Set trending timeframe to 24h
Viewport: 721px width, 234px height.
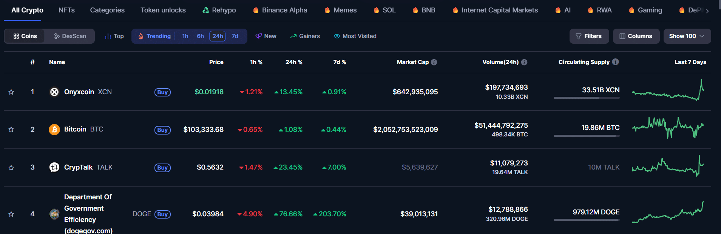218,36
